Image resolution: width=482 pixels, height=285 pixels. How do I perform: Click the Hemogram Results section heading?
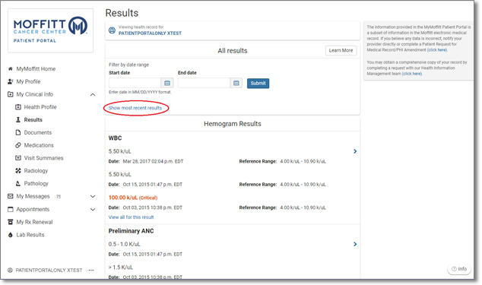tap(233, 124)
